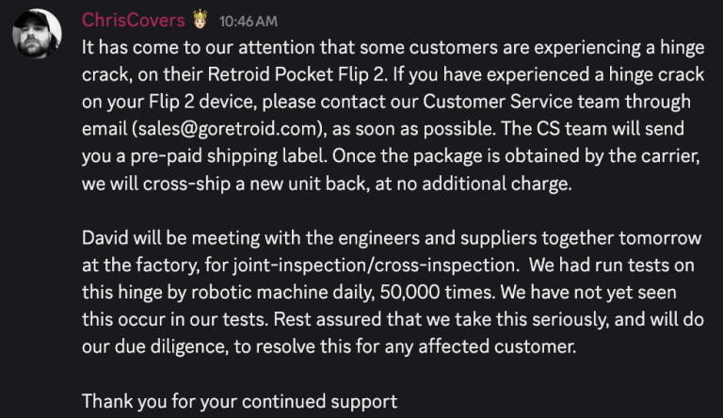The image size is (723, 418).
Task: Click the phrase "Customer Service team"
Action: click(521, 102)
